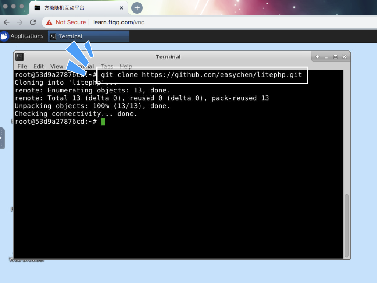Click the Xfce mouse logo icon
This screenshot has width=377, height=283.
tap(4, 36)
